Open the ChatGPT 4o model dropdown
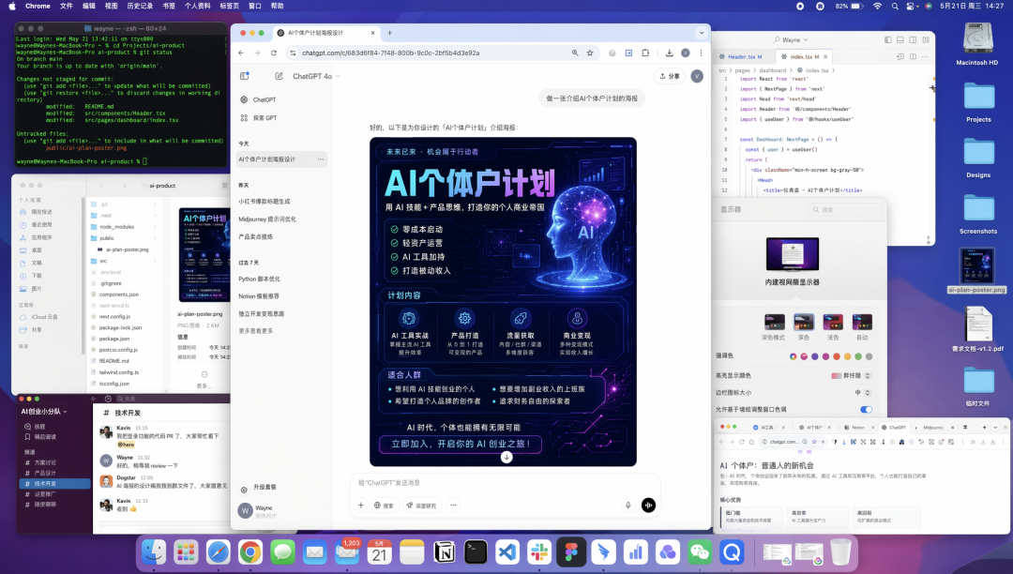 [314, 77]
